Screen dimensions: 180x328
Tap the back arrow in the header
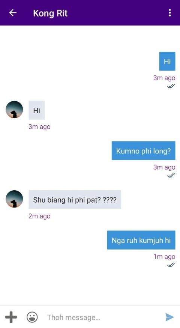13,13
